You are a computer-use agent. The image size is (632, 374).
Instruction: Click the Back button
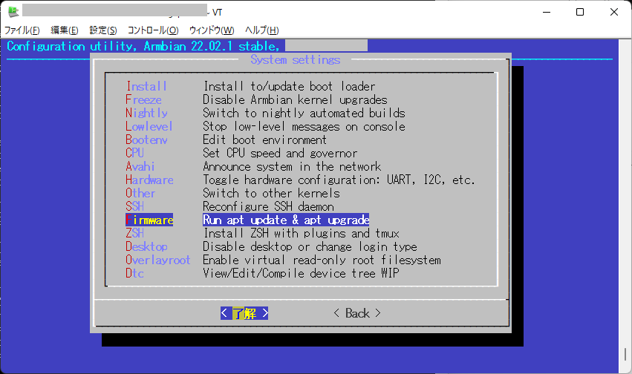pyautogui.click(x=357, y=313)
